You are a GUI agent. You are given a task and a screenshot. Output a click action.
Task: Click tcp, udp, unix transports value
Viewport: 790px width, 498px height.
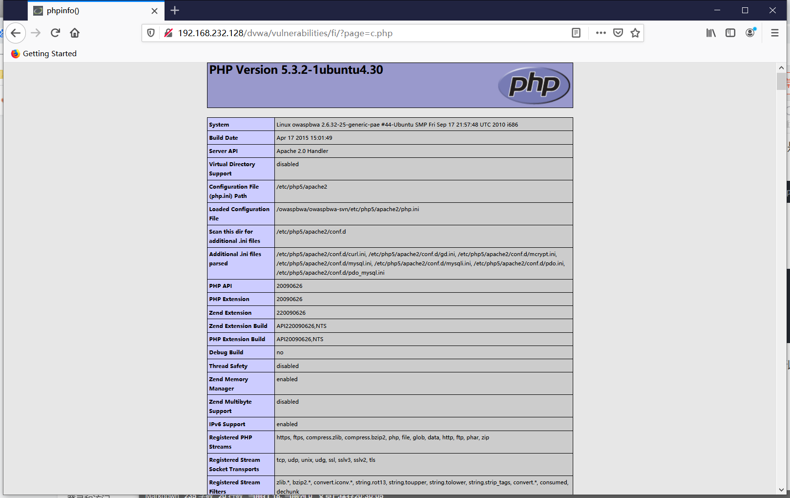click(x=326, y=460)
